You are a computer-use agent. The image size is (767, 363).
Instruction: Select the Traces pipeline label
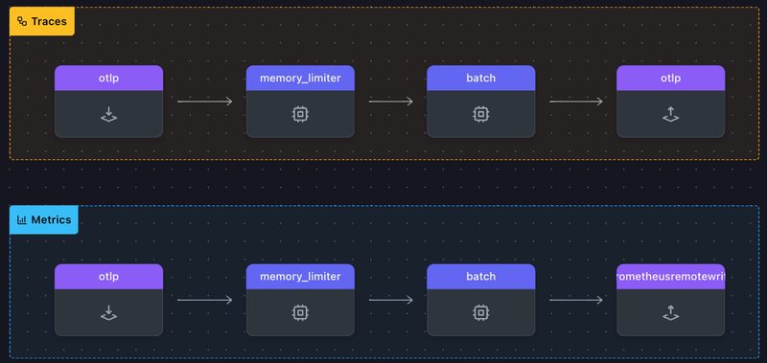point(42,21)
